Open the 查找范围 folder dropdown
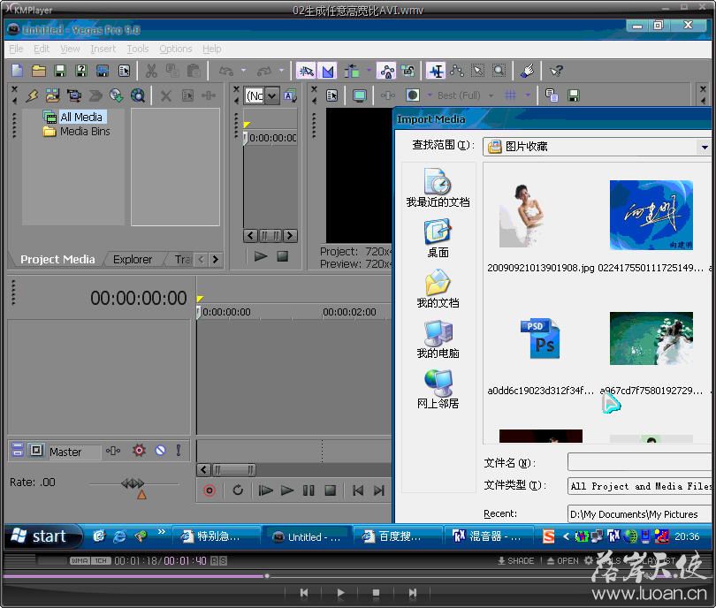Image resolution: width=716 pixels, height=608 pixels. tap(705, 147)
